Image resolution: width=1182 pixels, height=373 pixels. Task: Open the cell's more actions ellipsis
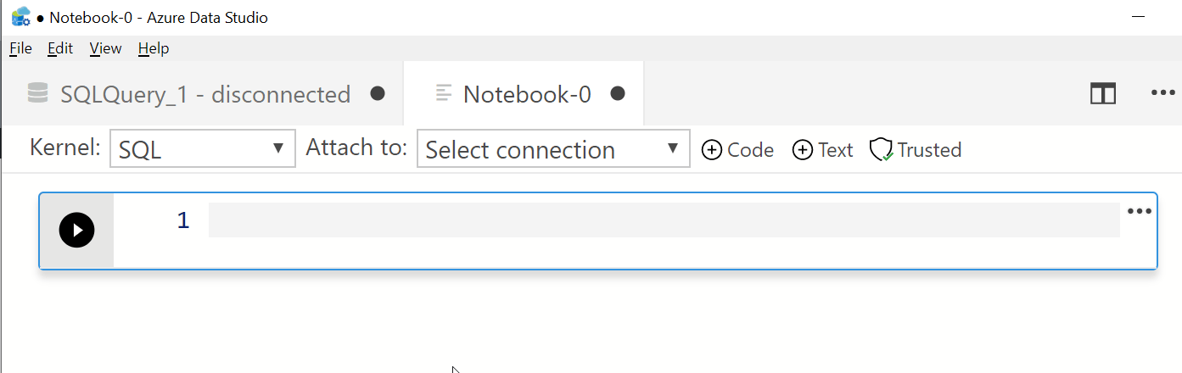coord(1139,212)
